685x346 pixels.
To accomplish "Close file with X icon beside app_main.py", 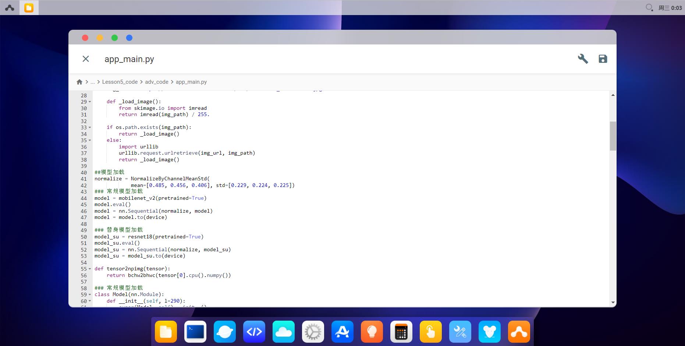I will (x=86, y=59).
